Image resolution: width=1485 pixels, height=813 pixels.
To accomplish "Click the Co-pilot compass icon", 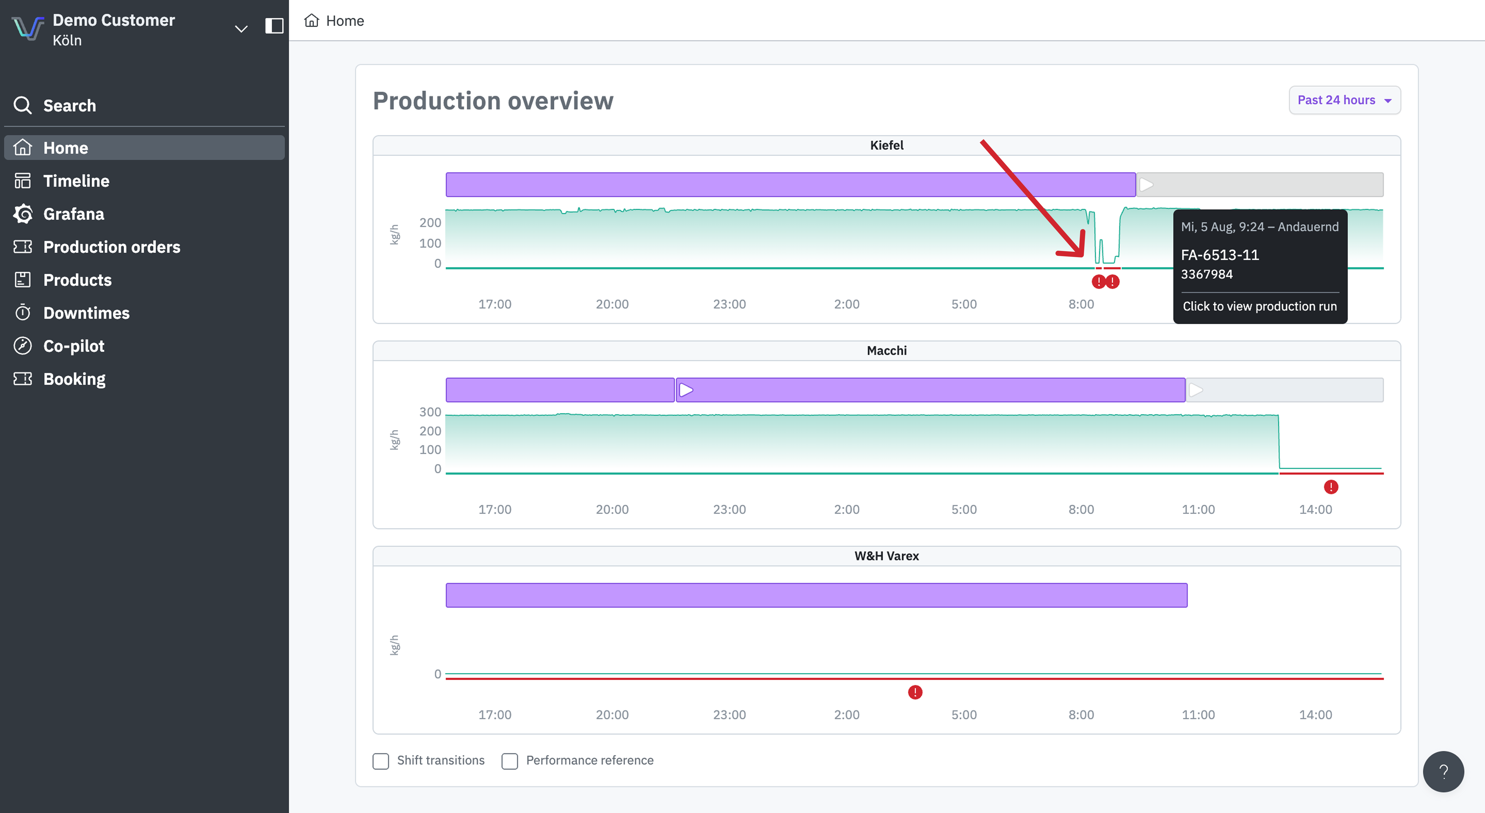I will pyautogui.click(x=22, y=346).
